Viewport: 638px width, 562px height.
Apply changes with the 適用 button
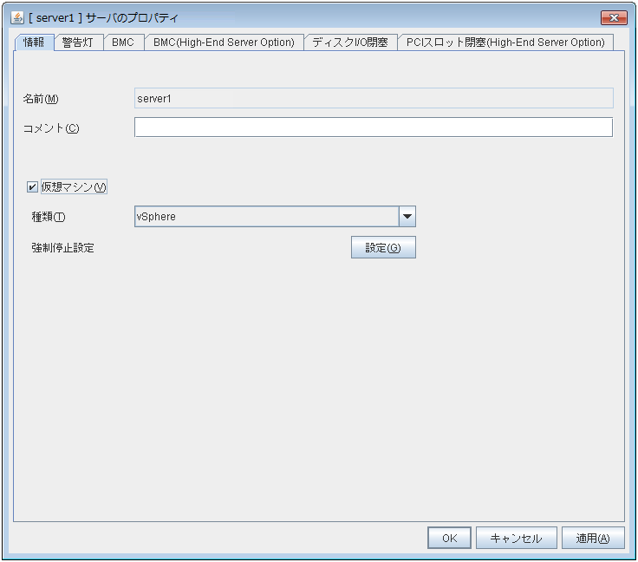tap(593, 539)
